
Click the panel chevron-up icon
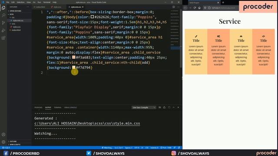(174, 107)
